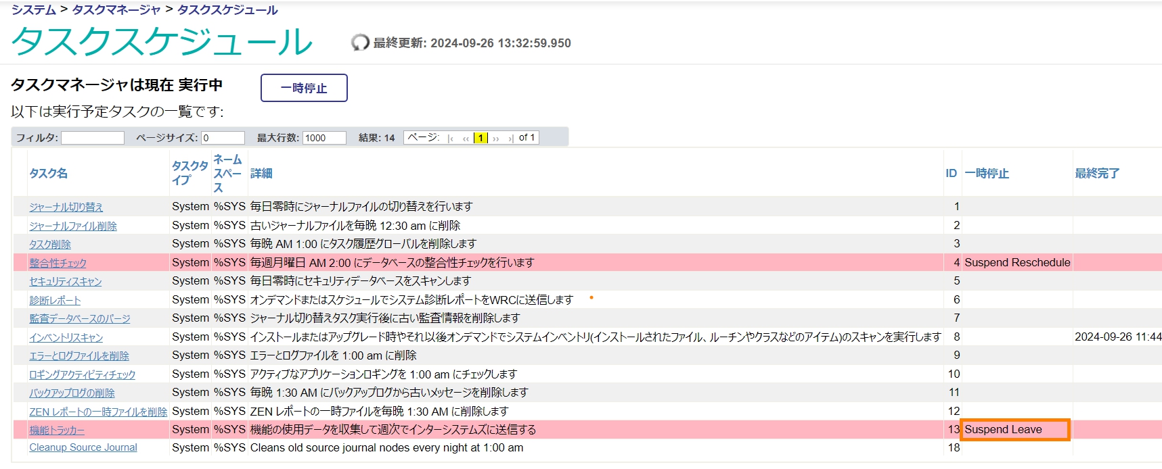Sort by the 最終完了 column header
This screenshot has width=1162, height=469.
coord(1097,174)
